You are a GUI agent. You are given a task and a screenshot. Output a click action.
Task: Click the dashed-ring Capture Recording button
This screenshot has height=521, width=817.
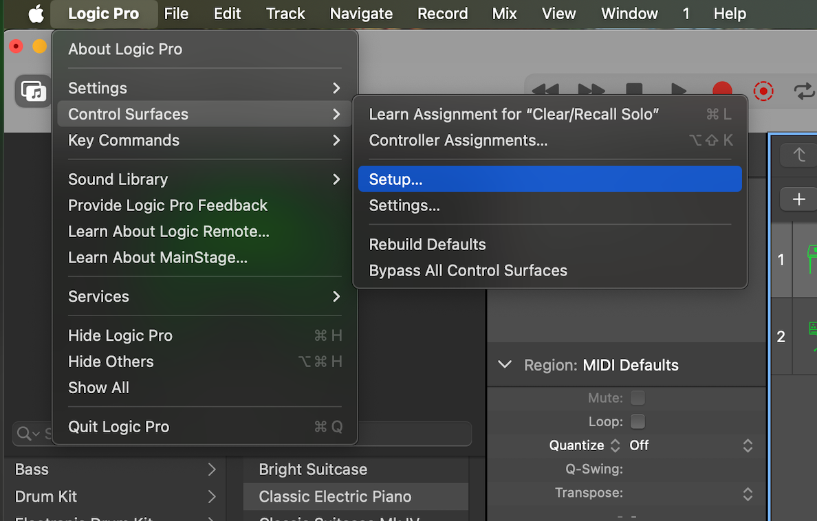(x=763, y=91)
